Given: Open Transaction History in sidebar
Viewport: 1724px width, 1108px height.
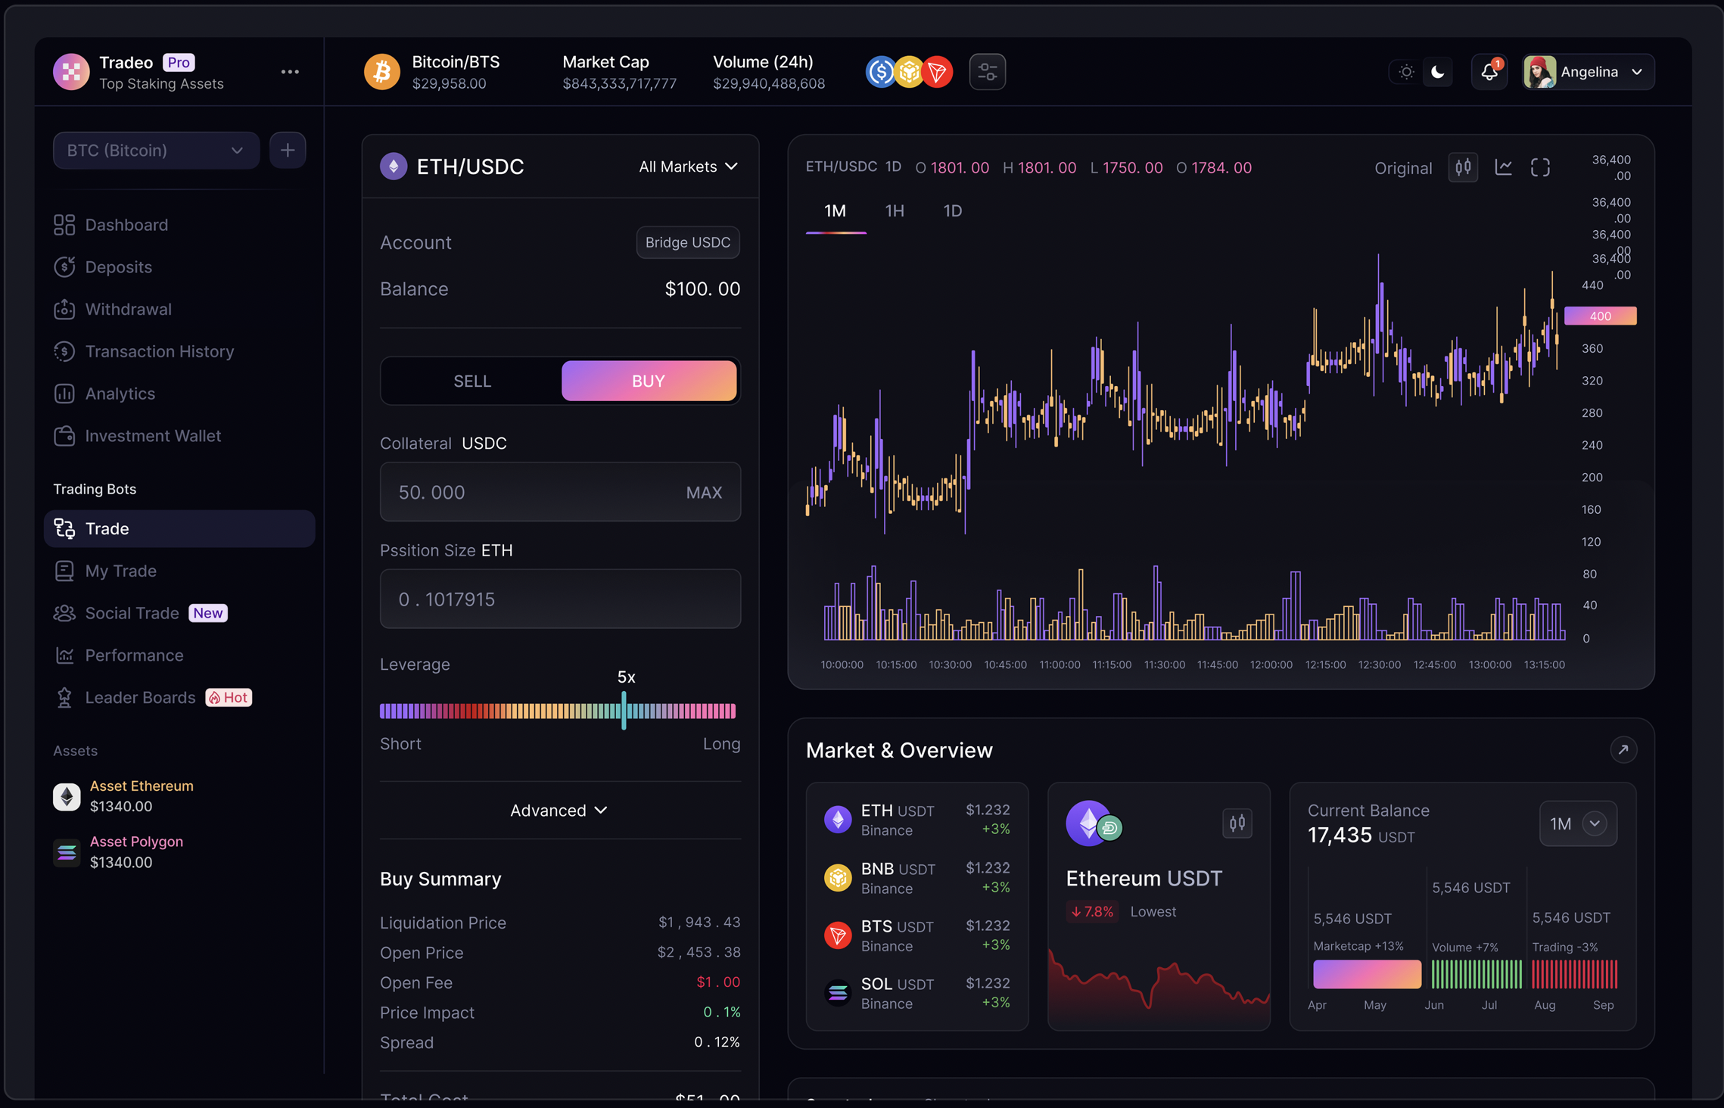Looking at the screenshot, I should pyautogui.click(x=159, y=351).
